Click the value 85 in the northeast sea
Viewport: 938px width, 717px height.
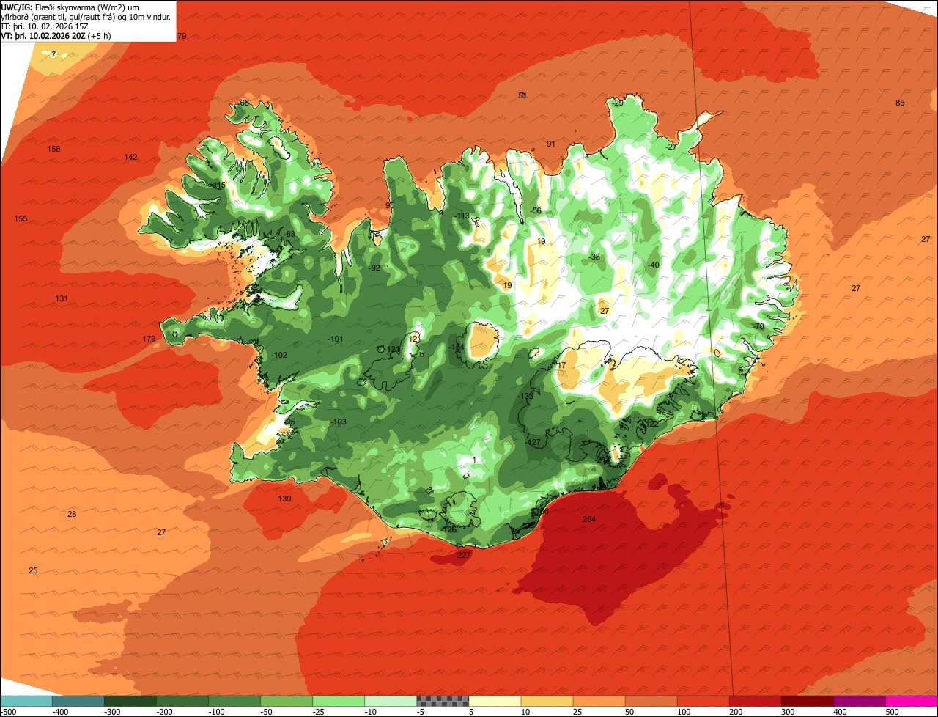(900, 103)
